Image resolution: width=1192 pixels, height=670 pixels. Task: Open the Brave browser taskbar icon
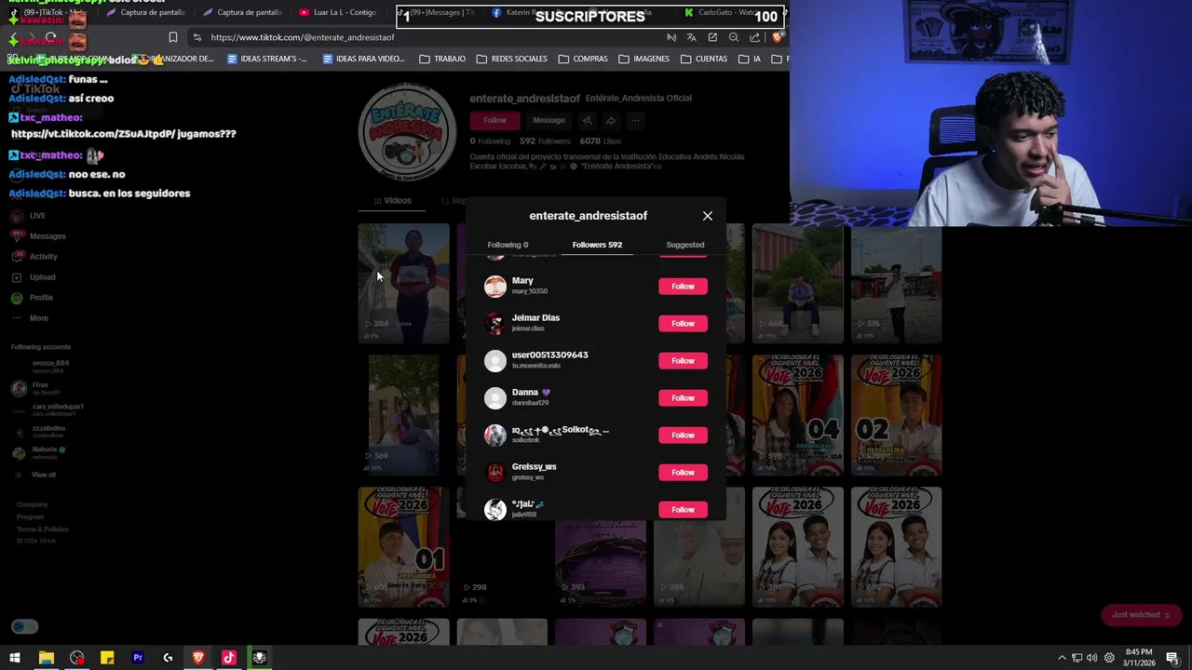(x=198, y=658)
